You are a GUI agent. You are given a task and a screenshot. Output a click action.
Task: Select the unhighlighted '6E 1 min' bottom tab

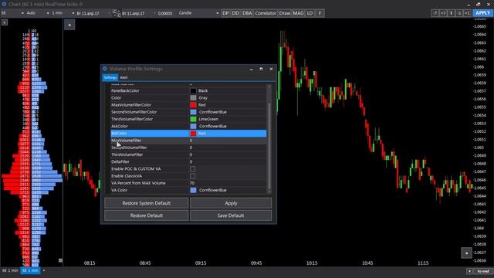(10, 271)
